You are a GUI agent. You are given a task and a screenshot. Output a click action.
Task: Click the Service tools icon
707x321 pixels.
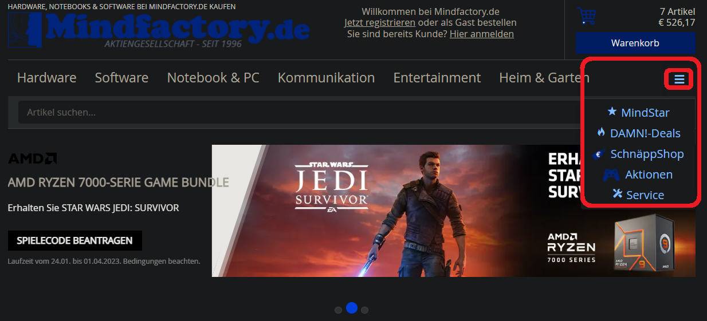tap(617, 194)
